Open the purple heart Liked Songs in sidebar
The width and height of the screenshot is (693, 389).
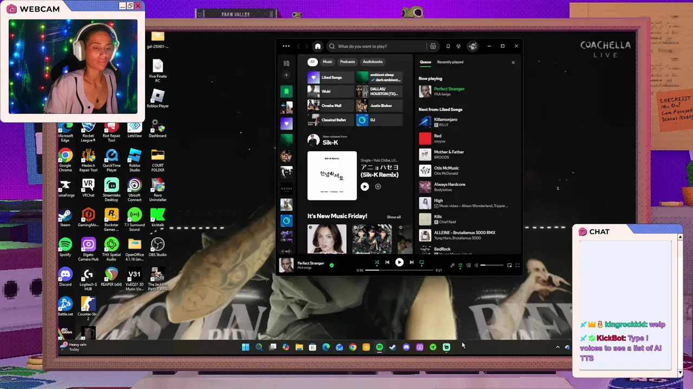(286, 124)
